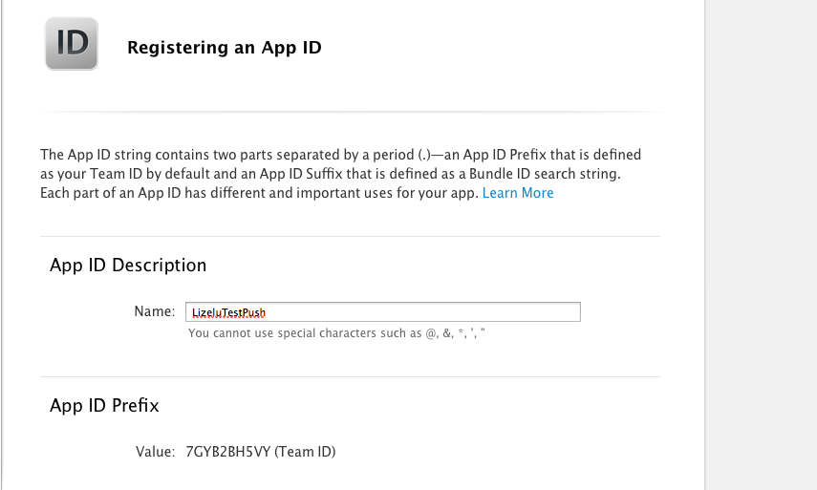Image resolution: width=817 pixels, height=490 pixels.
Task: Click the gray ID badge icon
Action: click(72, 44)
